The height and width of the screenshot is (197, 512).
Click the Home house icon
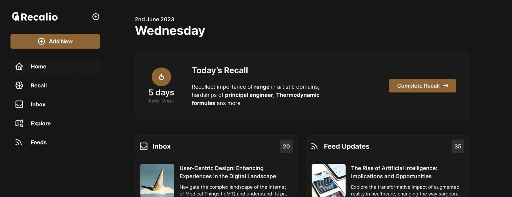19,66
